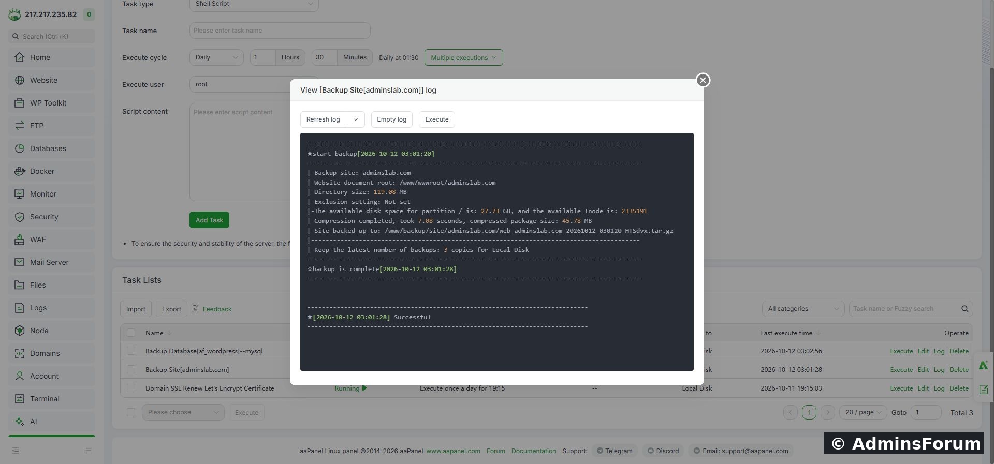Viewport: 994px width, 464px height.
Task: Click the Security shield icon
Action: coord(20,217)
